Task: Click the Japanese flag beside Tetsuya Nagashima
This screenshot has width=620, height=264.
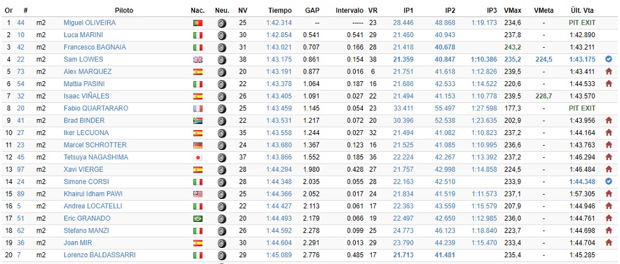Action: pyautogui.click(x=198, y=157)
